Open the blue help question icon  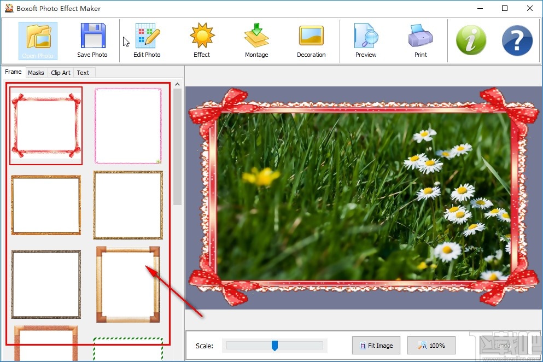pyautogui.click(x=517, y=40)
